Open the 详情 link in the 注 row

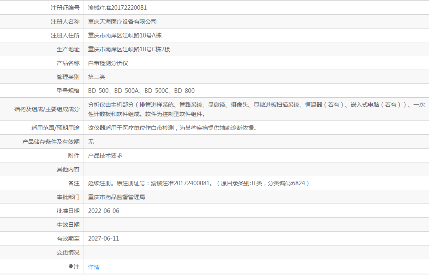(94, 267)
